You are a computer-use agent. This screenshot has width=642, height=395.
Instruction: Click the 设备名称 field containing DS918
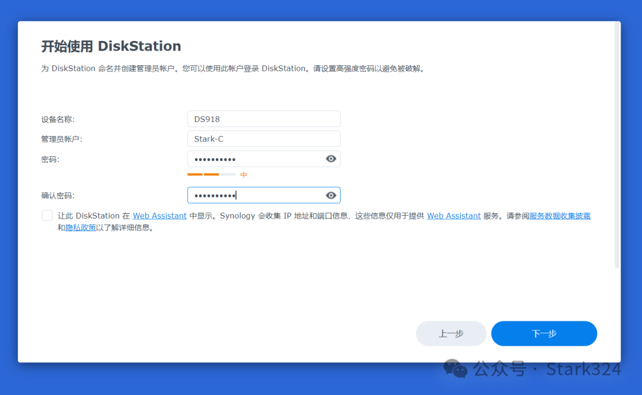pos(263,119)
